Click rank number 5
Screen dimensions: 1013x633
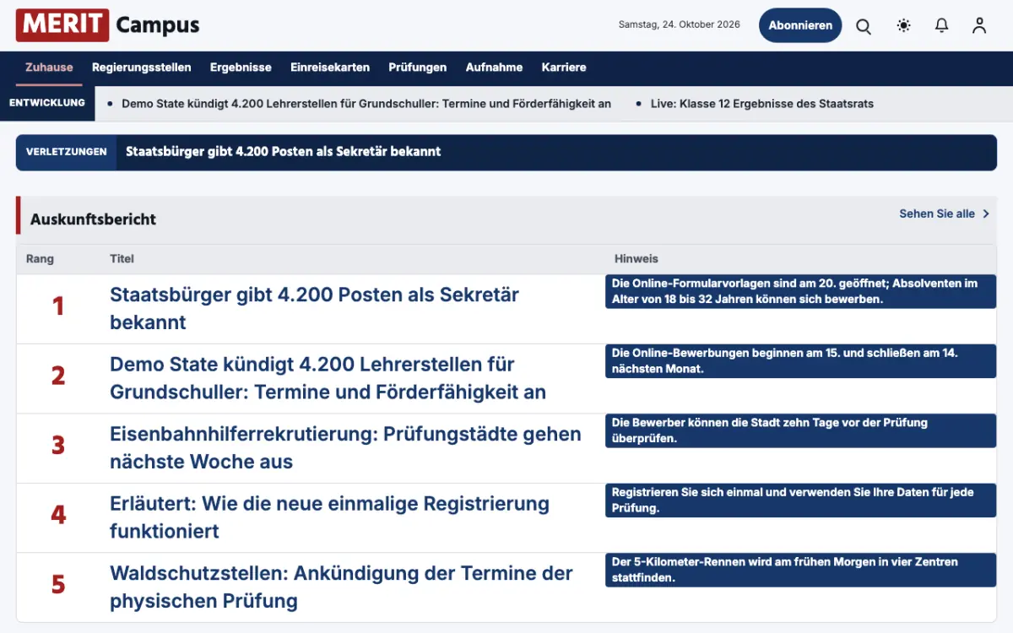(x=58, y=584)
